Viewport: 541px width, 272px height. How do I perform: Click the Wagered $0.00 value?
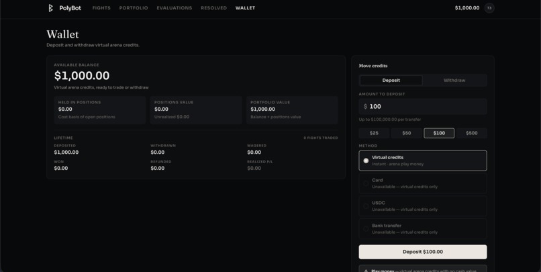pyautogui.click(x=254, y=152)
